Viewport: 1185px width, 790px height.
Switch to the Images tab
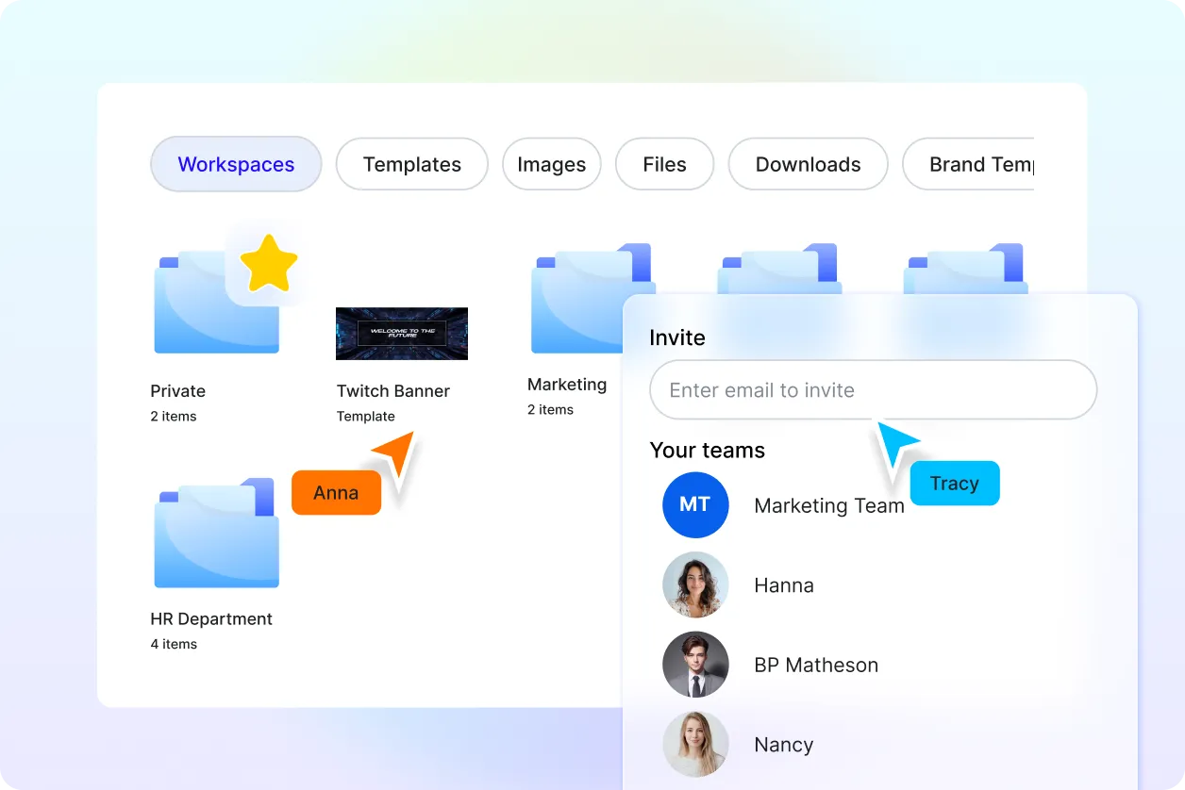pos(551,164)
